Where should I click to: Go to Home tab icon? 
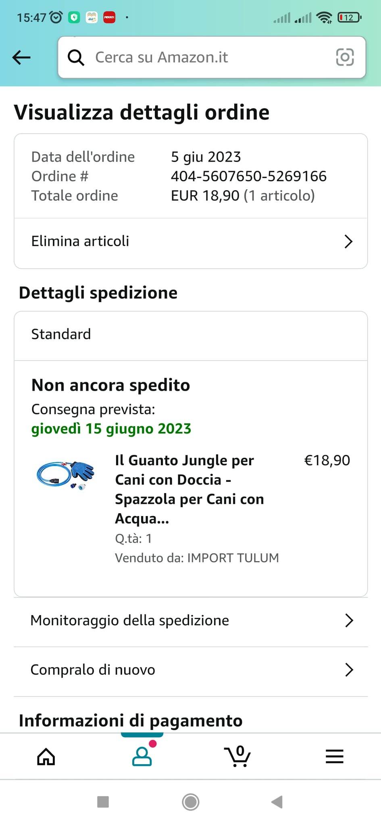coord(46,757)
